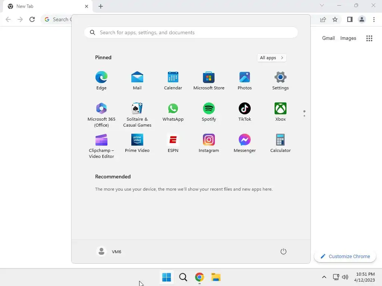The width and height of the screenshot is (382, 286).
Task: Launch the Instagram app
Action: point(209,143)
